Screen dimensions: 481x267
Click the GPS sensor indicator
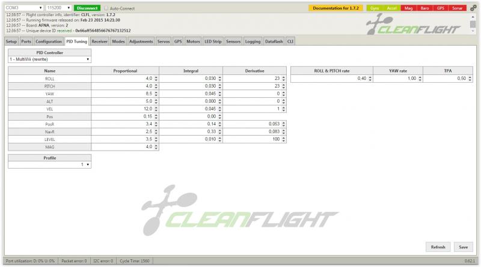(441, 8)
